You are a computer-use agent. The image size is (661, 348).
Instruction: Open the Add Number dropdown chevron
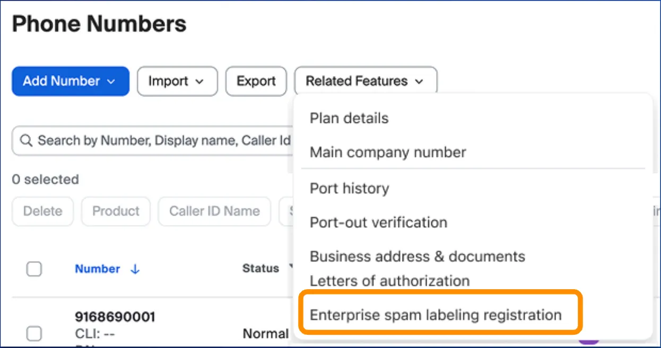tap(111, 81)
